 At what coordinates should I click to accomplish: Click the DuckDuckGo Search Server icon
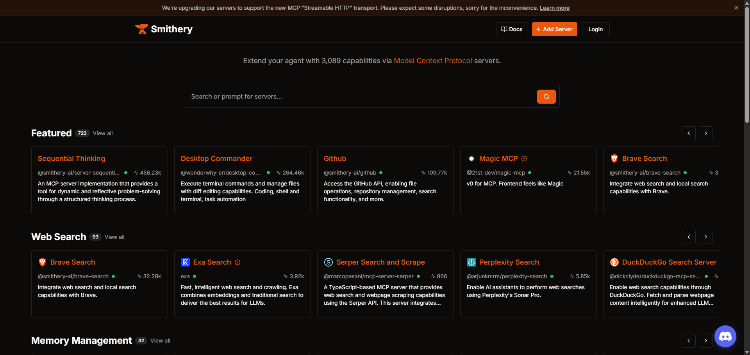click(x=614, y=262)
